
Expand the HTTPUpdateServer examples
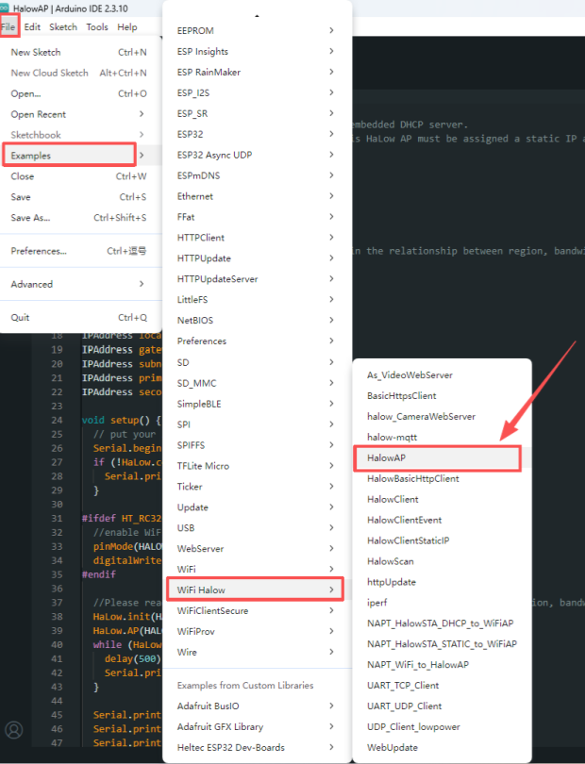click(x=257, y=278)
